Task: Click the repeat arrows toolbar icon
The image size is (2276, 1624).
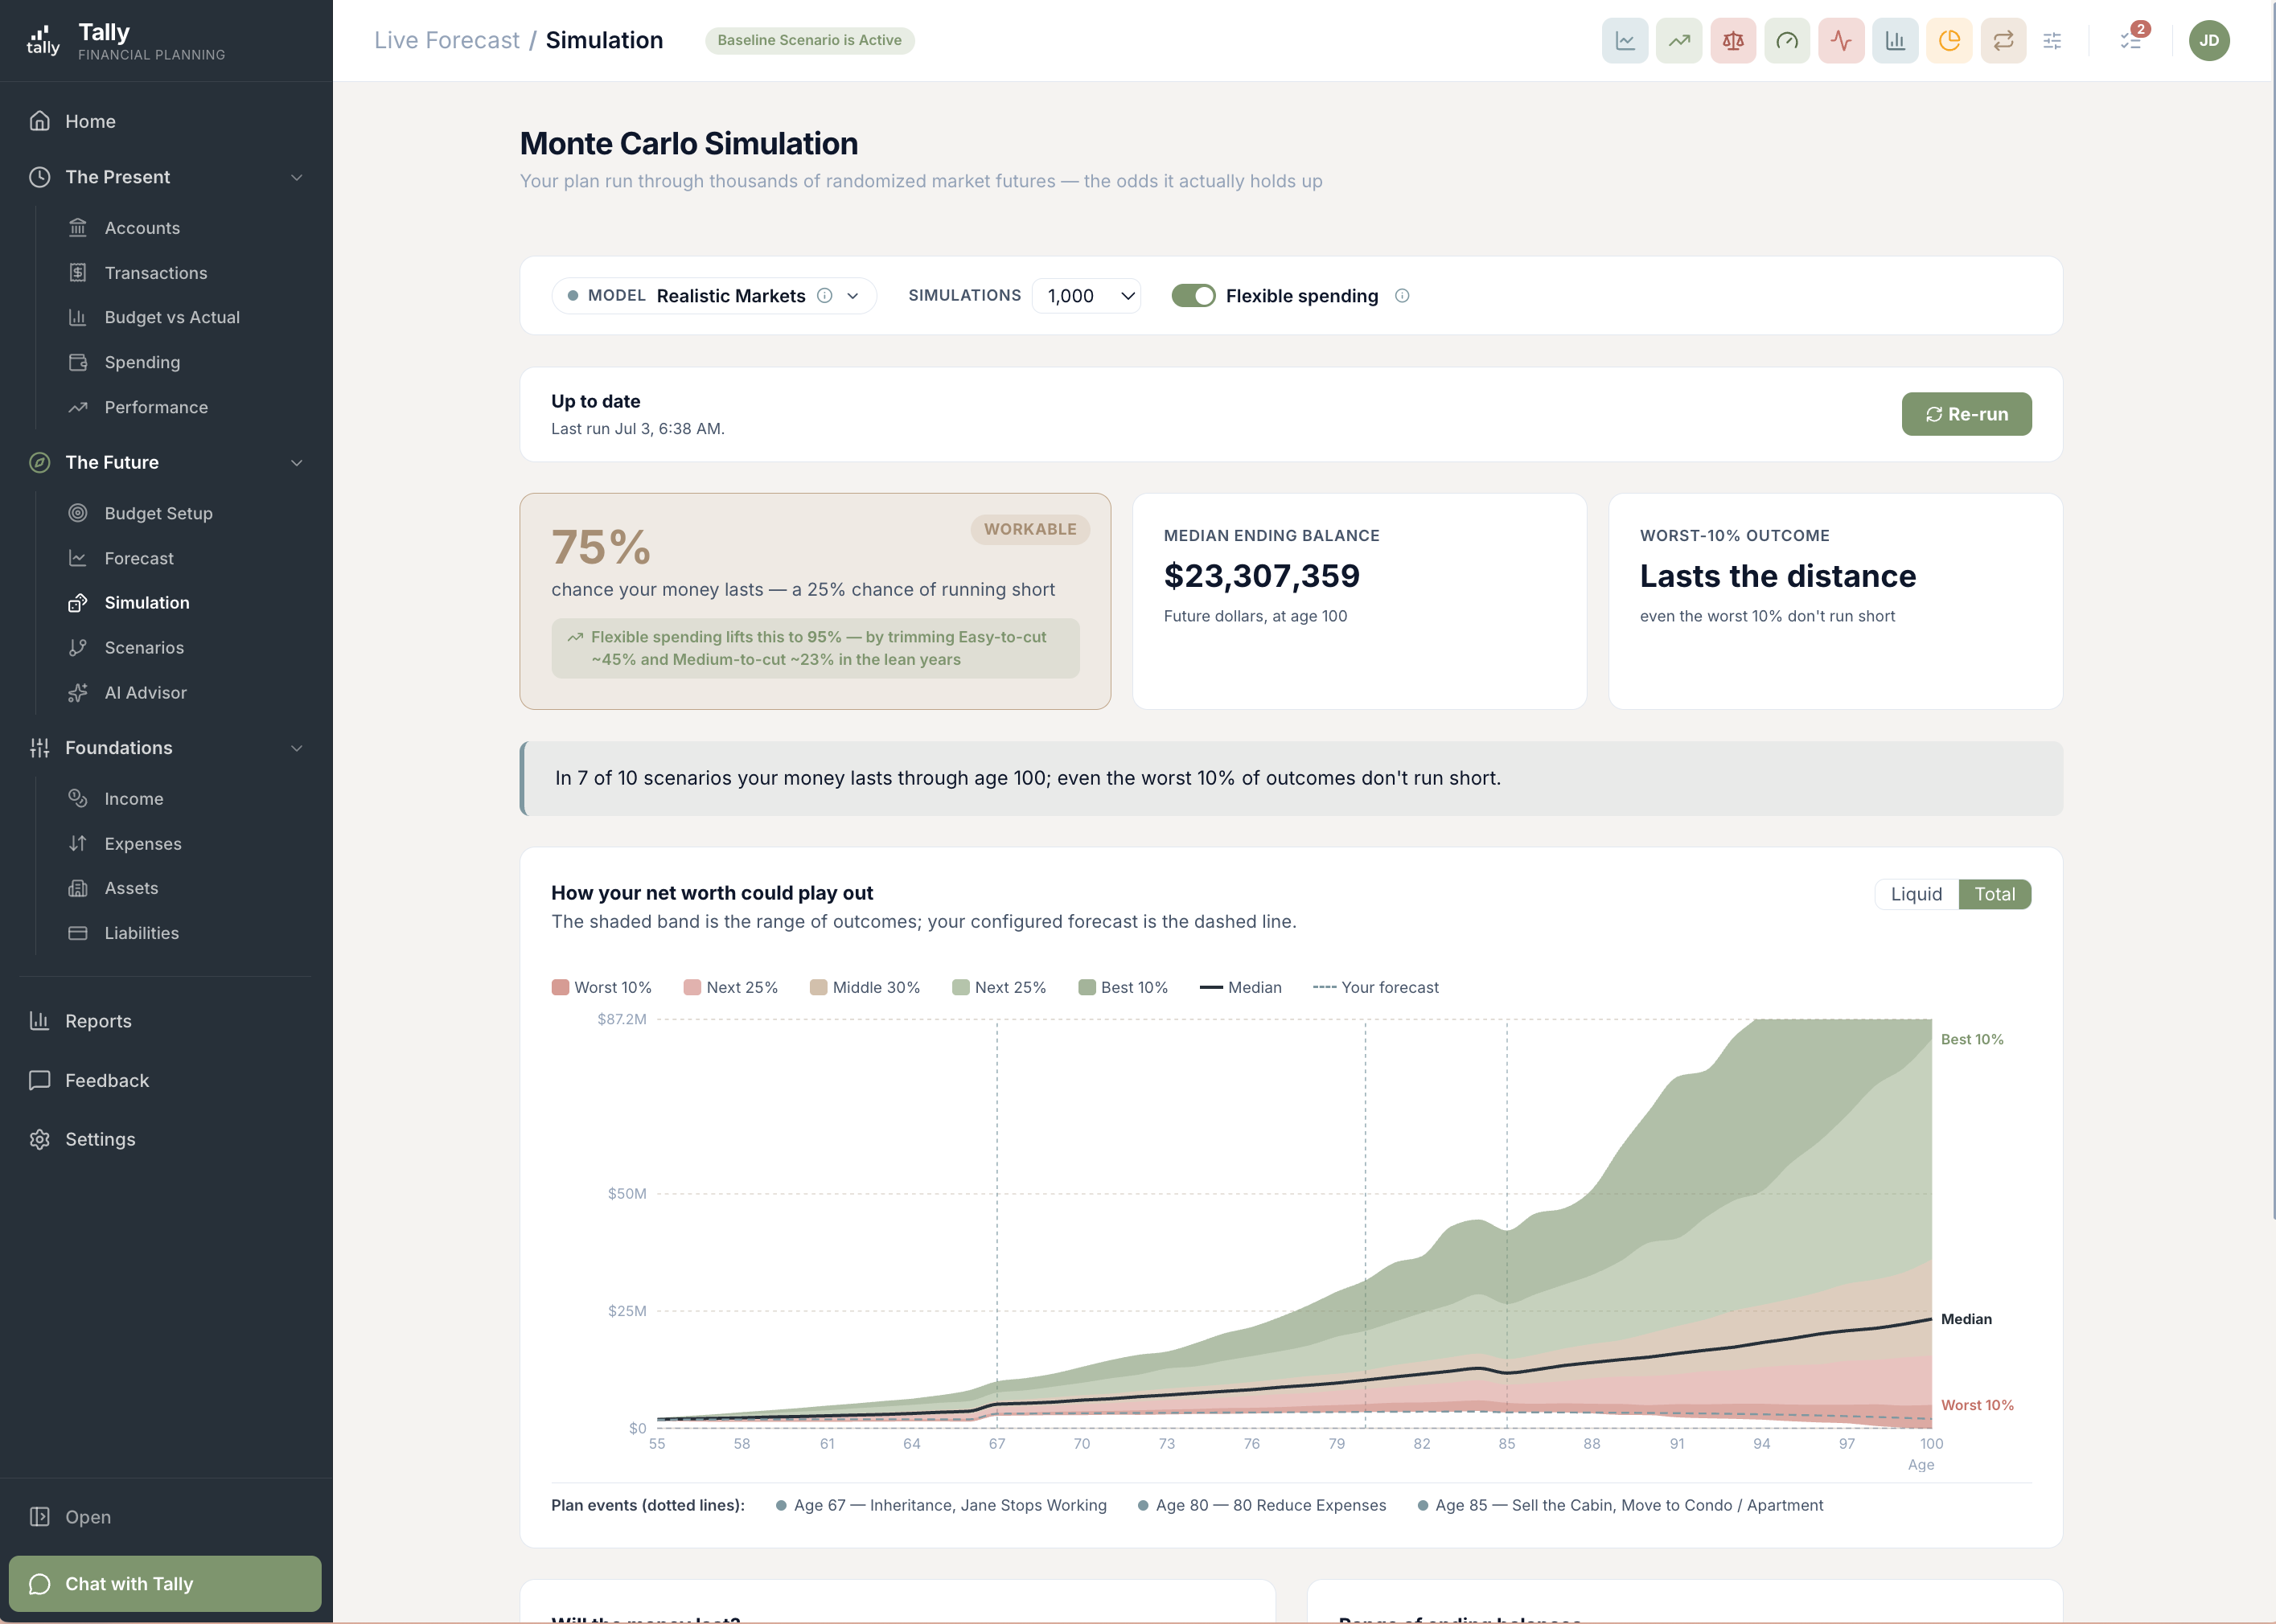Action: click(2003, 41)
